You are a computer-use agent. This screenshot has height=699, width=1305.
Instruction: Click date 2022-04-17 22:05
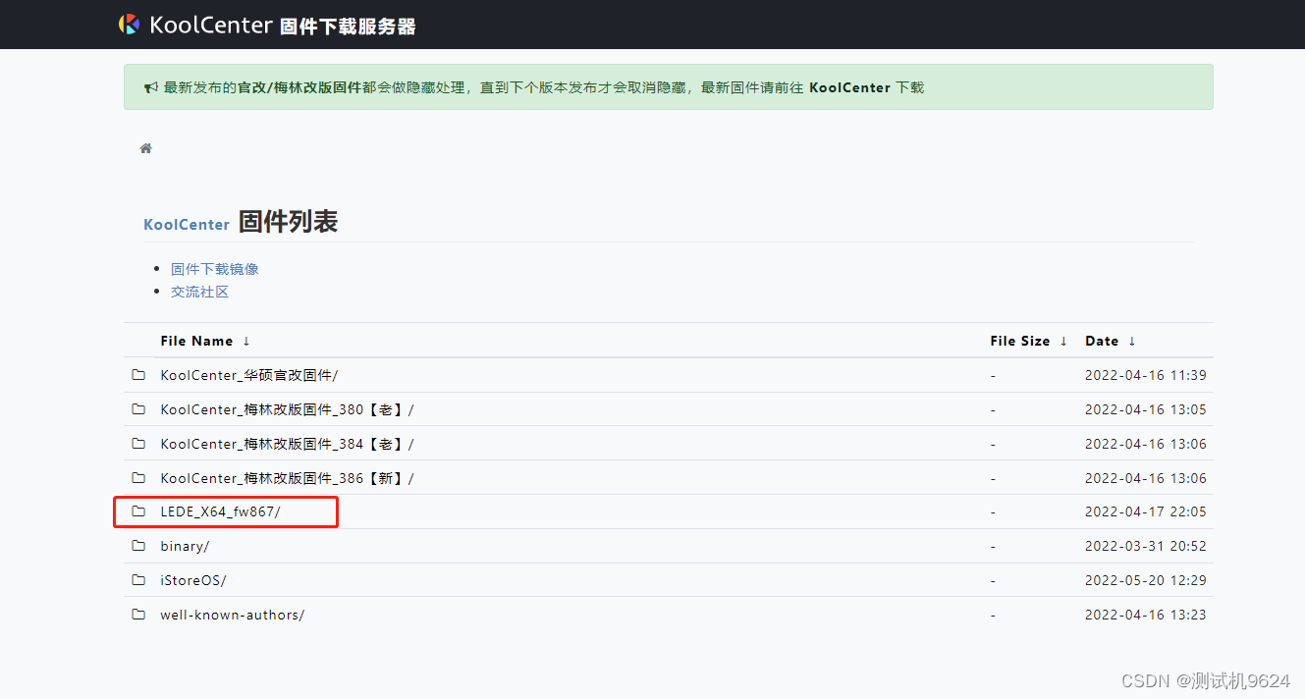pyautogui.click(x=1146, y=511)
